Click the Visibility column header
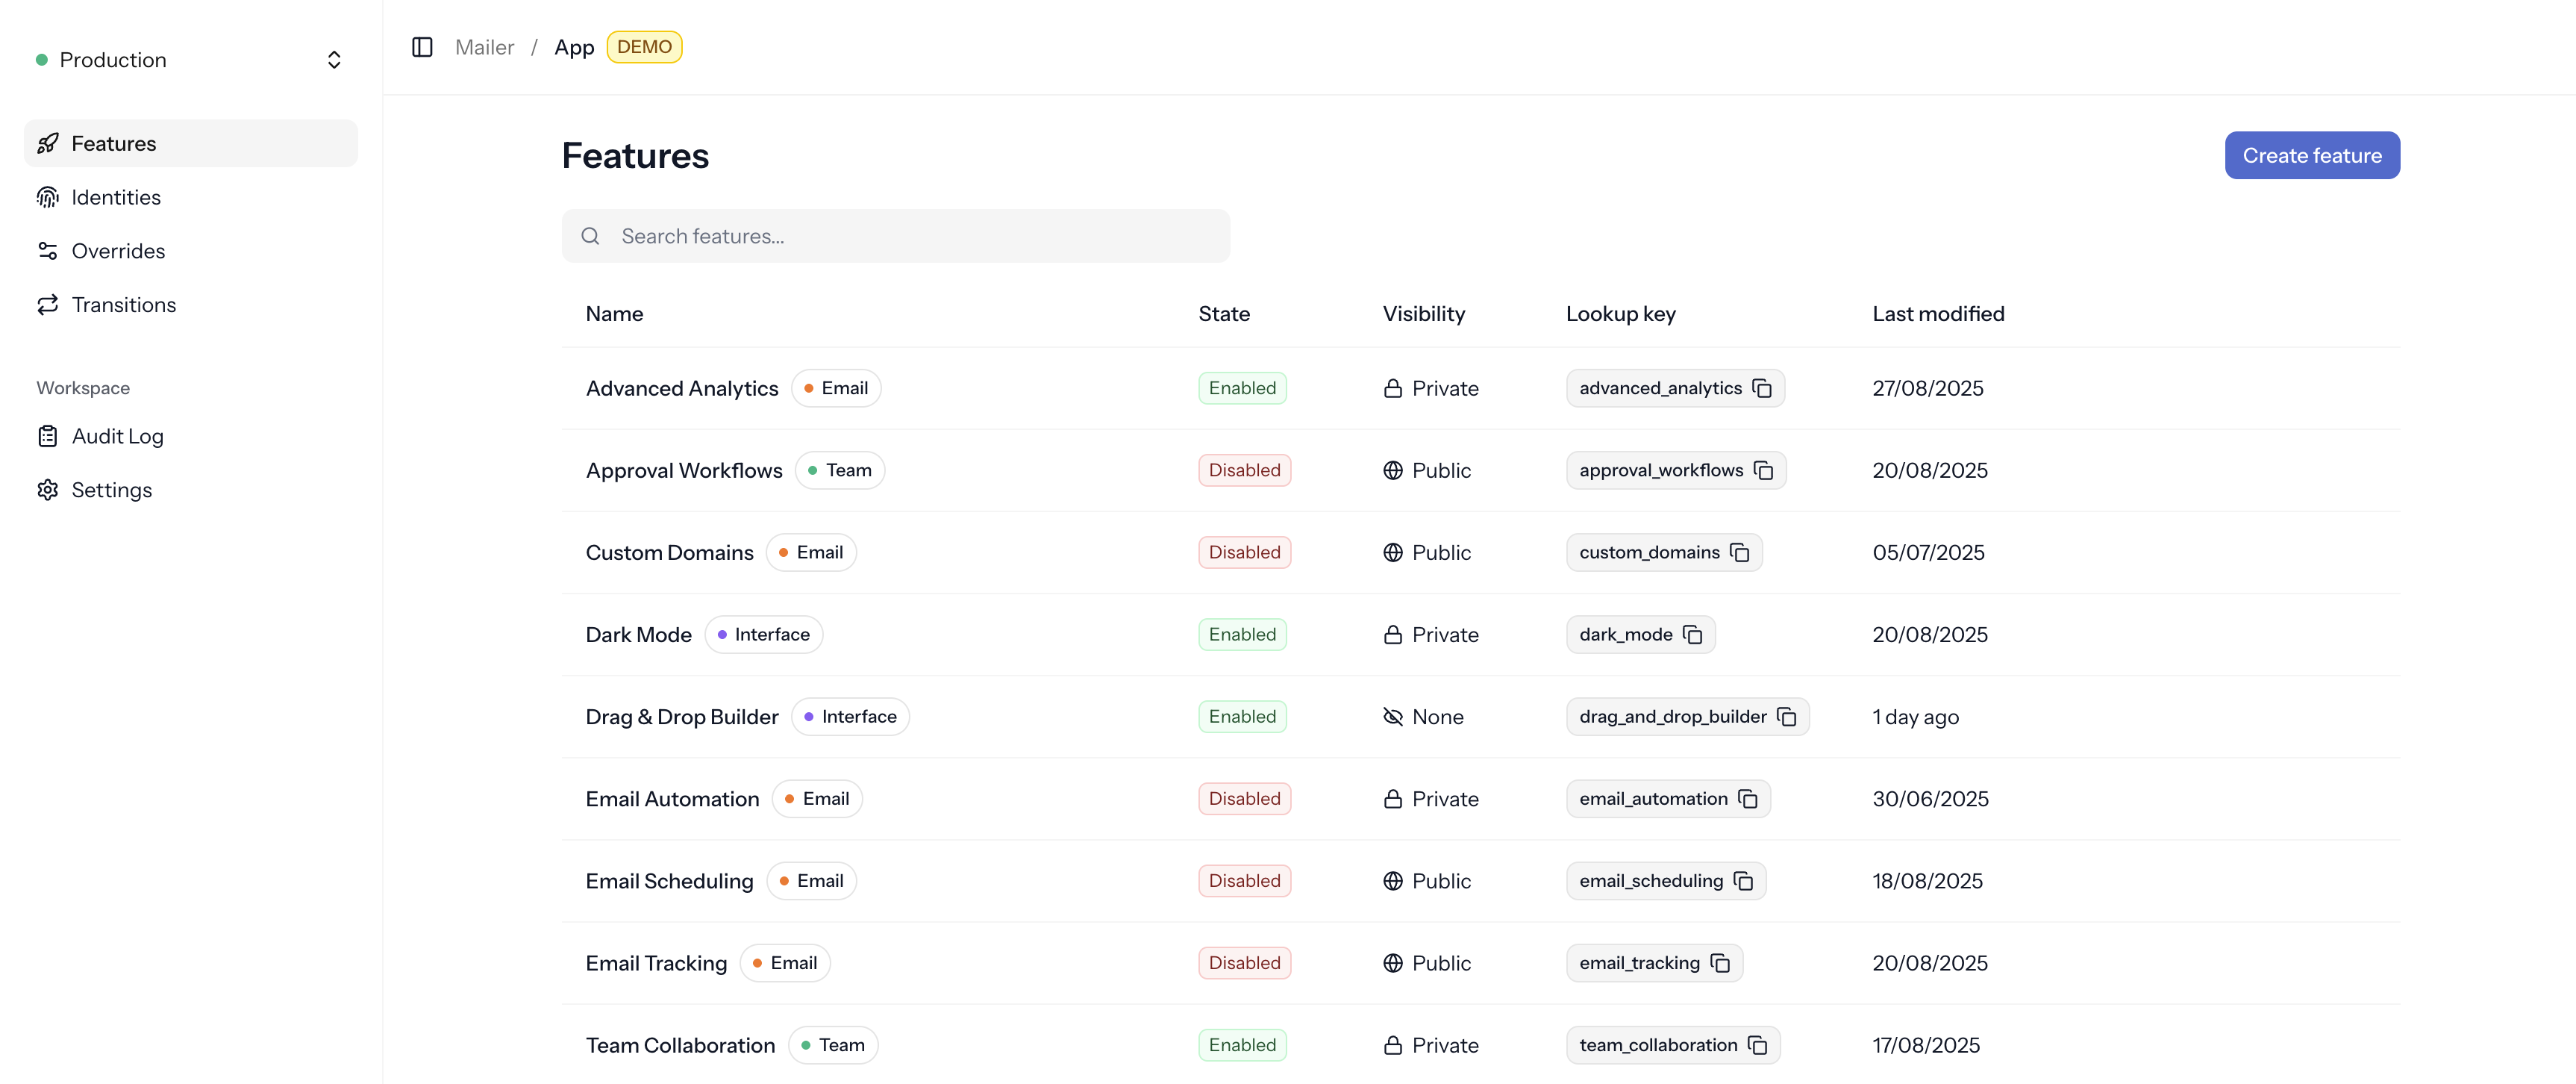 pyautogui.click(x=1423, y=313)
